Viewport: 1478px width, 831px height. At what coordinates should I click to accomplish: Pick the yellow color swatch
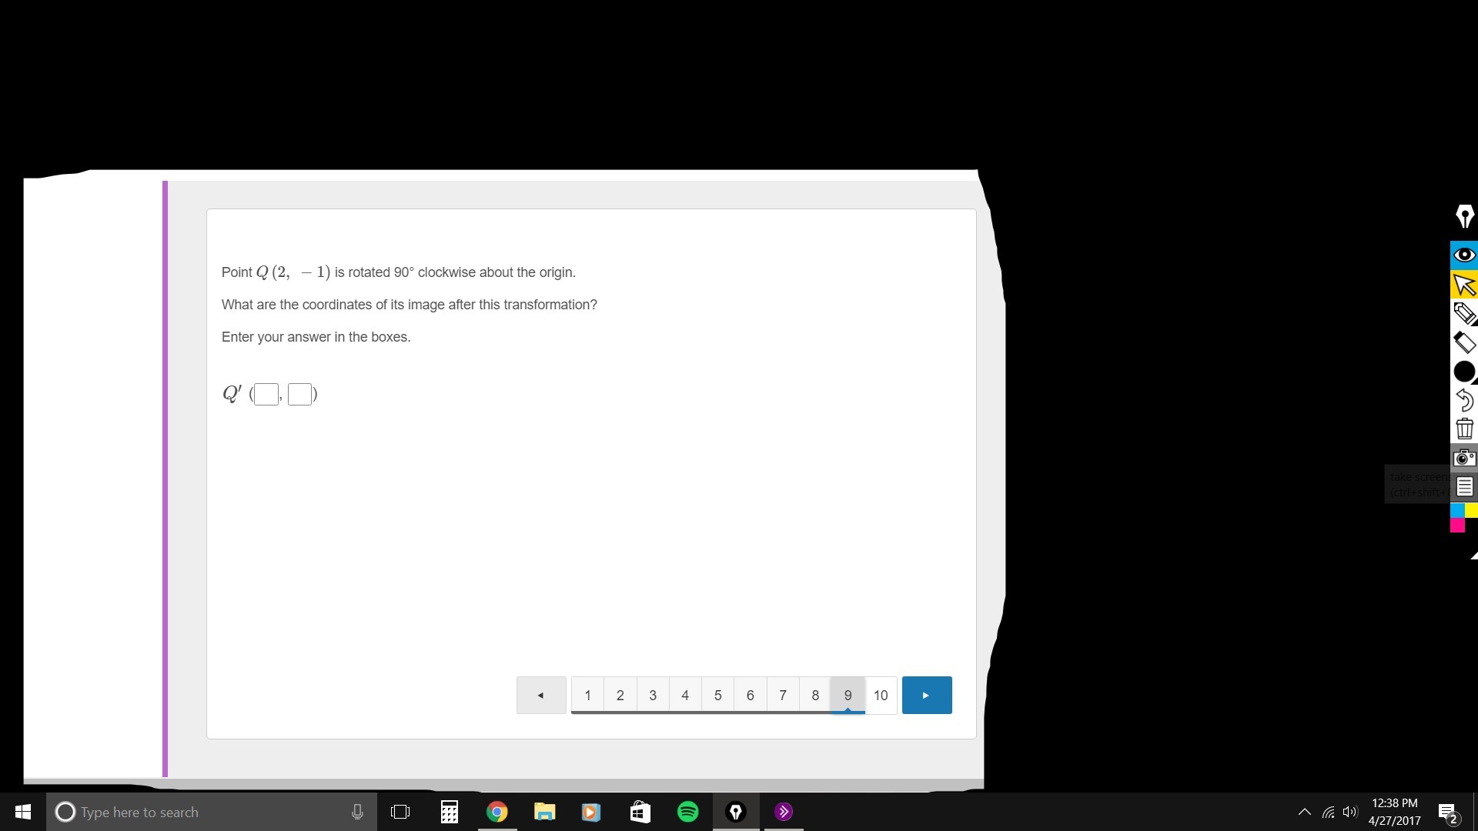tap(1471, 511)
